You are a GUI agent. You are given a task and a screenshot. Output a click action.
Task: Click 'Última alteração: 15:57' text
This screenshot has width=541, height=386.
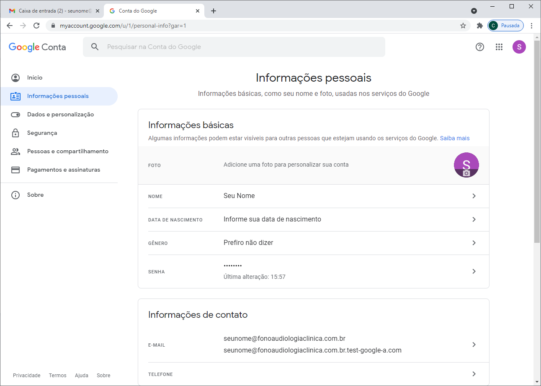255,277
